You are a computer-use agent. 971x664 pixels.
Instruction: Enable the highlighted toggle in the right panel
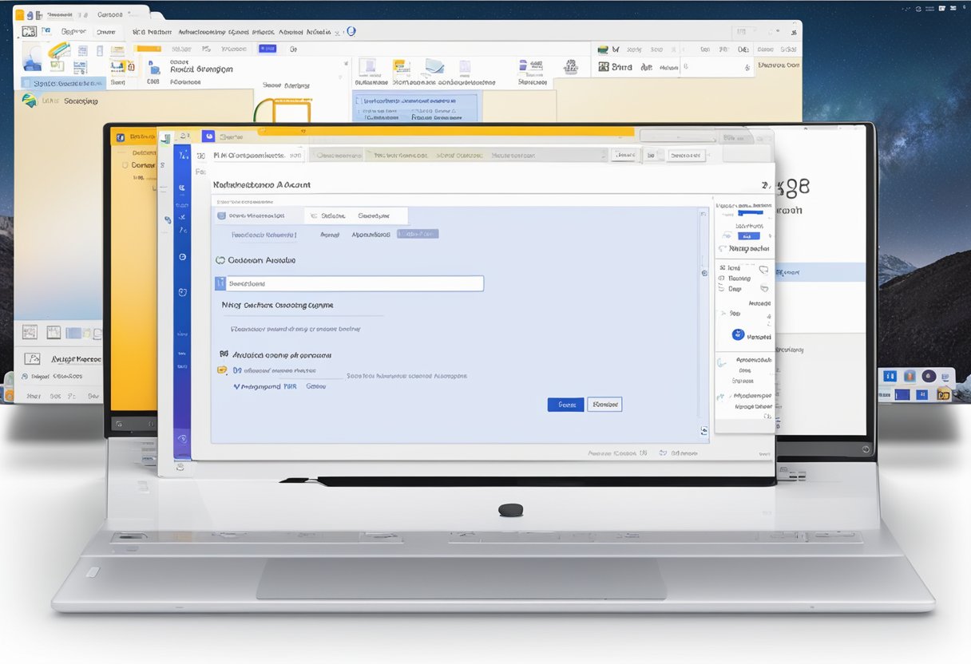click(749, 235)
